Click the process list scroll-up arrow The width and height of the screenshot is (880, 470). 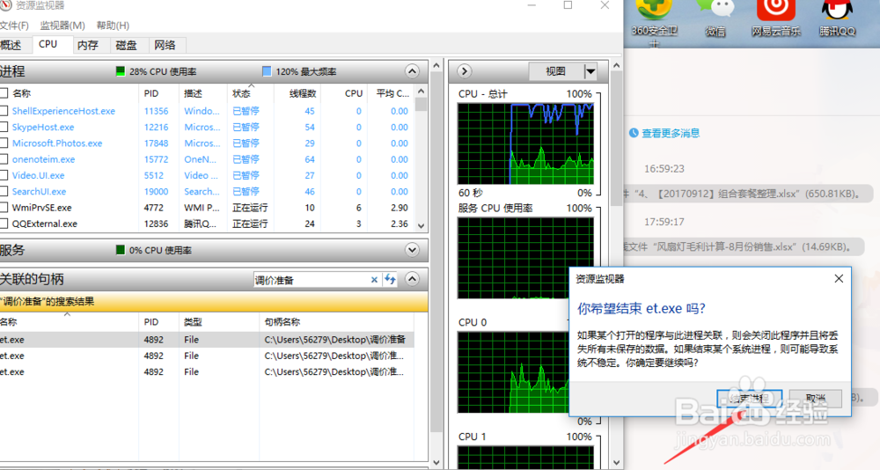(422, 91)
